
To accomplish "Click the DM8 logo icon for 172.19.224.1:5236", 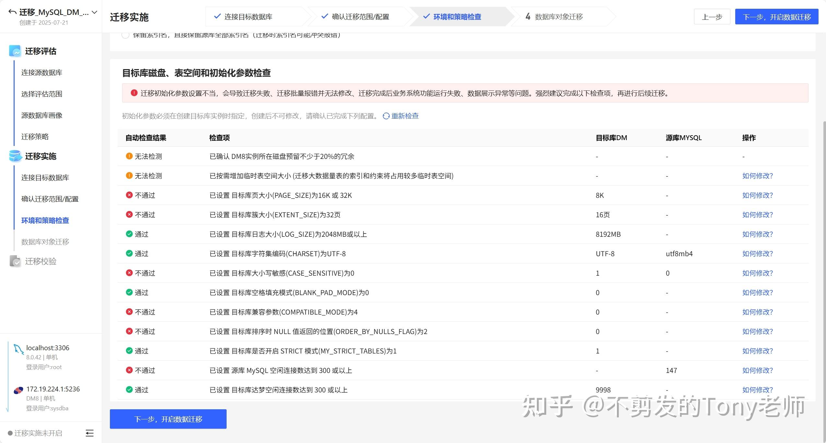I will 18,390.
